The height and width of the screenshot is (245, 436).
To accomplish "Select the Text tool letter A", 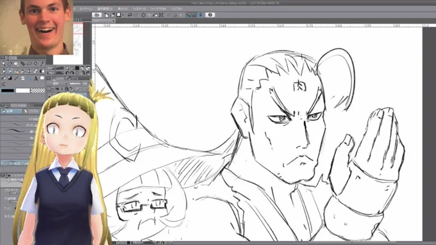I will 36,78.
